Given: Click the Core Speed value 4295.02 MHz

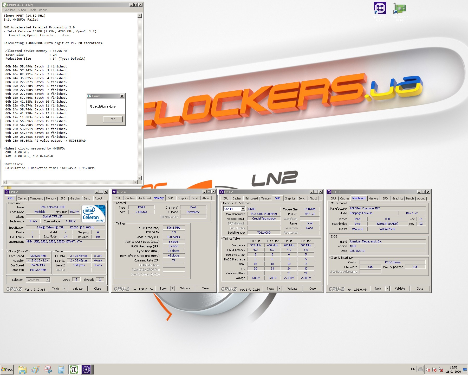Looking at the screenshot, I should (x=38, y=256).
